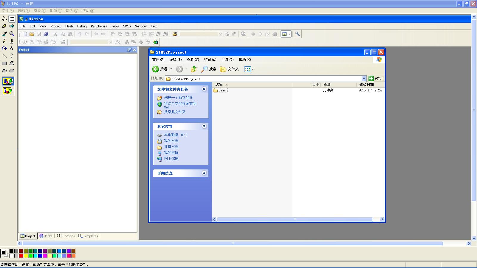Click the Up folder icon in Explorer toolbar

[194, 69]
